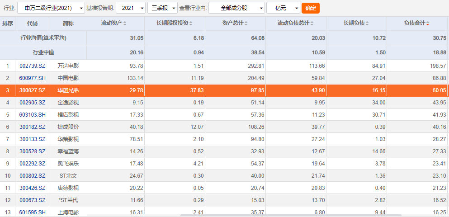Click the 流动资产 header label

coord(112,24)
